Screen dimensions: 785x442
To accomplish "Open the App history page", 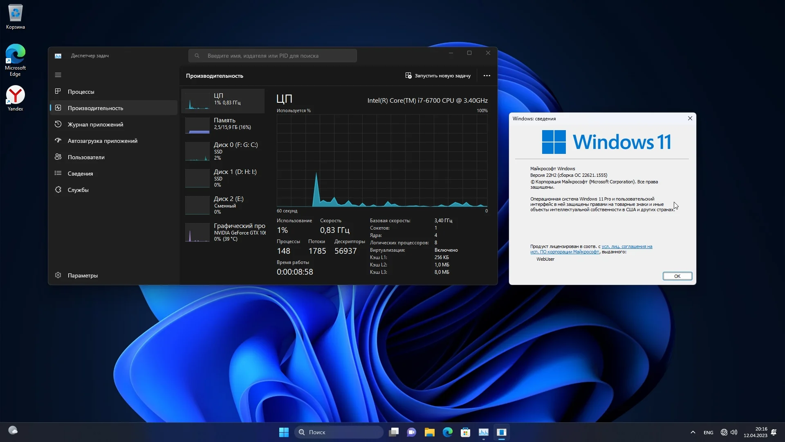I will [x=95, y=124].
